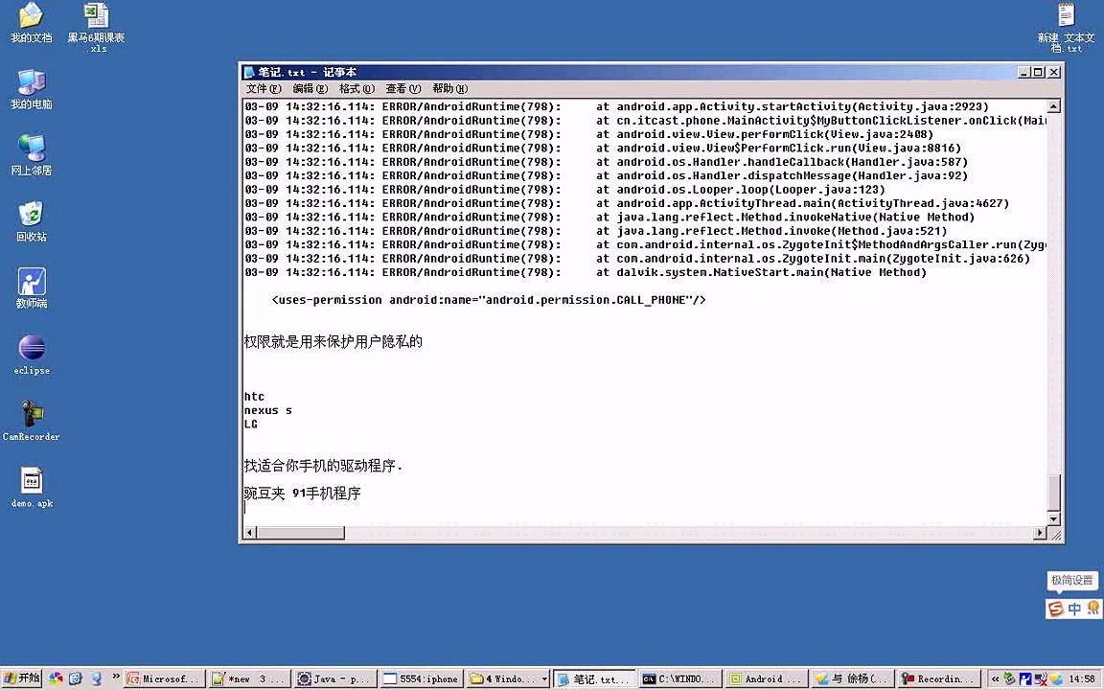This screenshot has height=690, width=1104.
Task: Select the demo.apk file icon
Action: [32, 487]
